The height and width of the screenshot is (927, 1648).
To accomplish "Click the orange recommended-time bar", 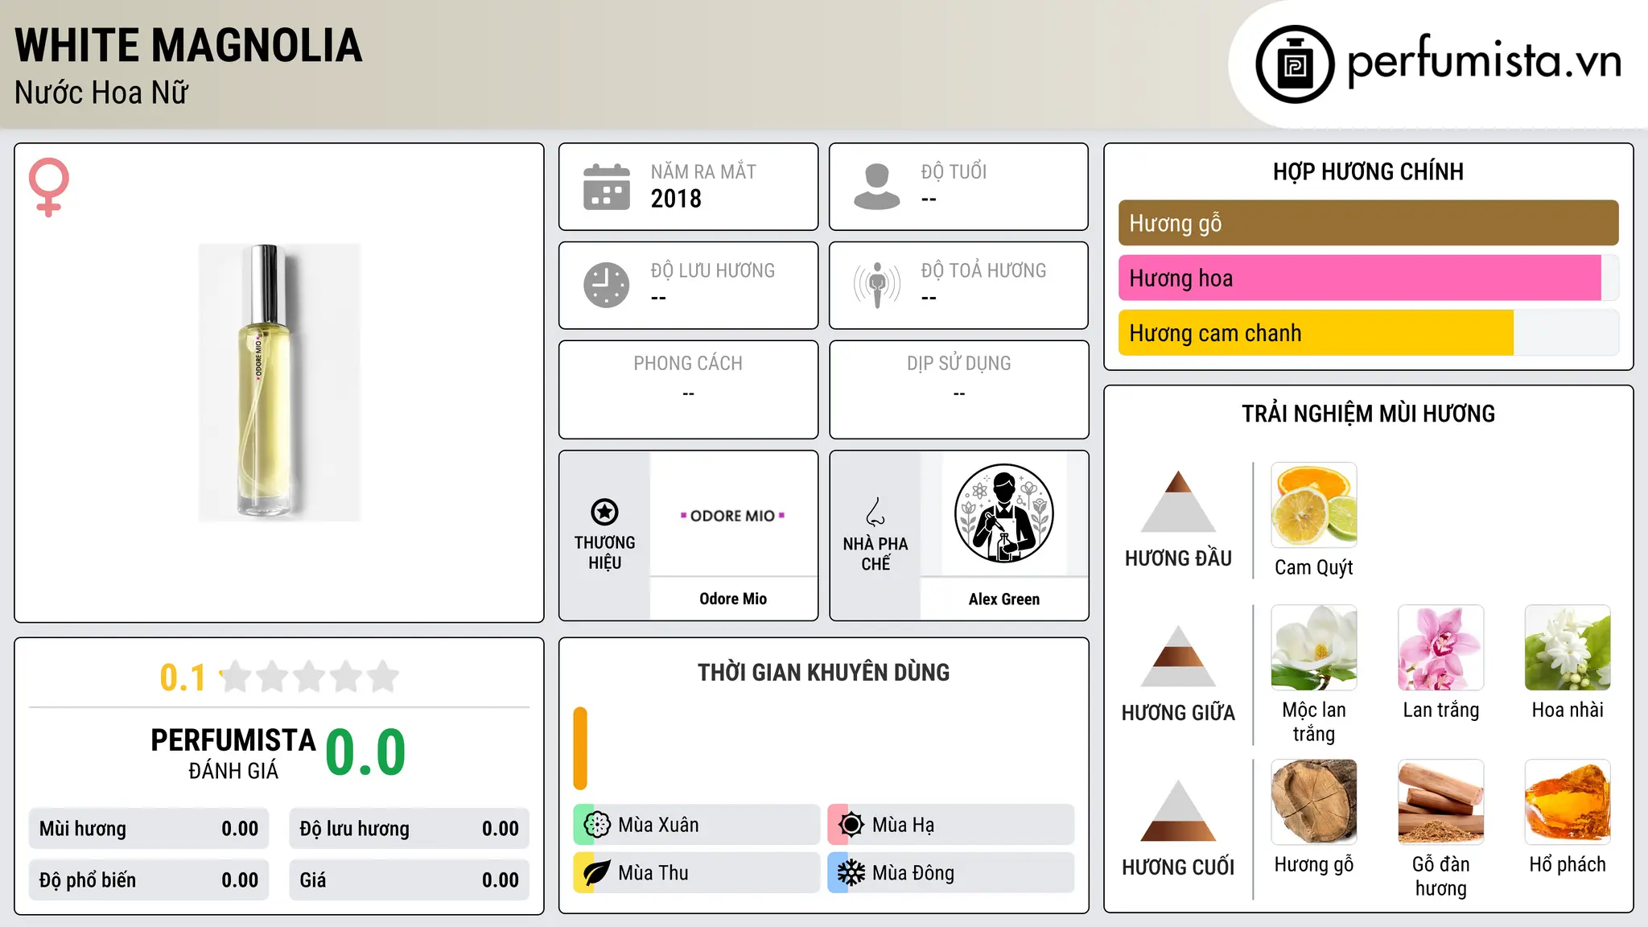I will pos(580,748).
